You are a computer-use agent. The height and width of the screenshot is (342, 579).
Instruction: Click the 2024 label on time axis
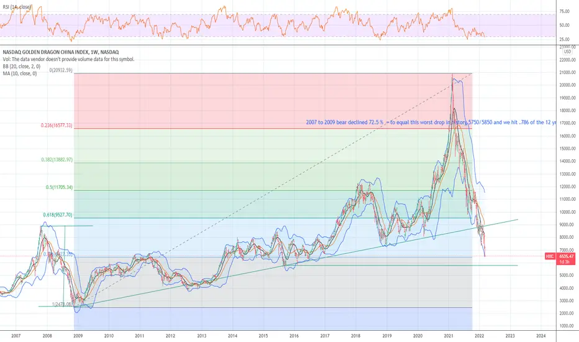[x=541, y=336]
